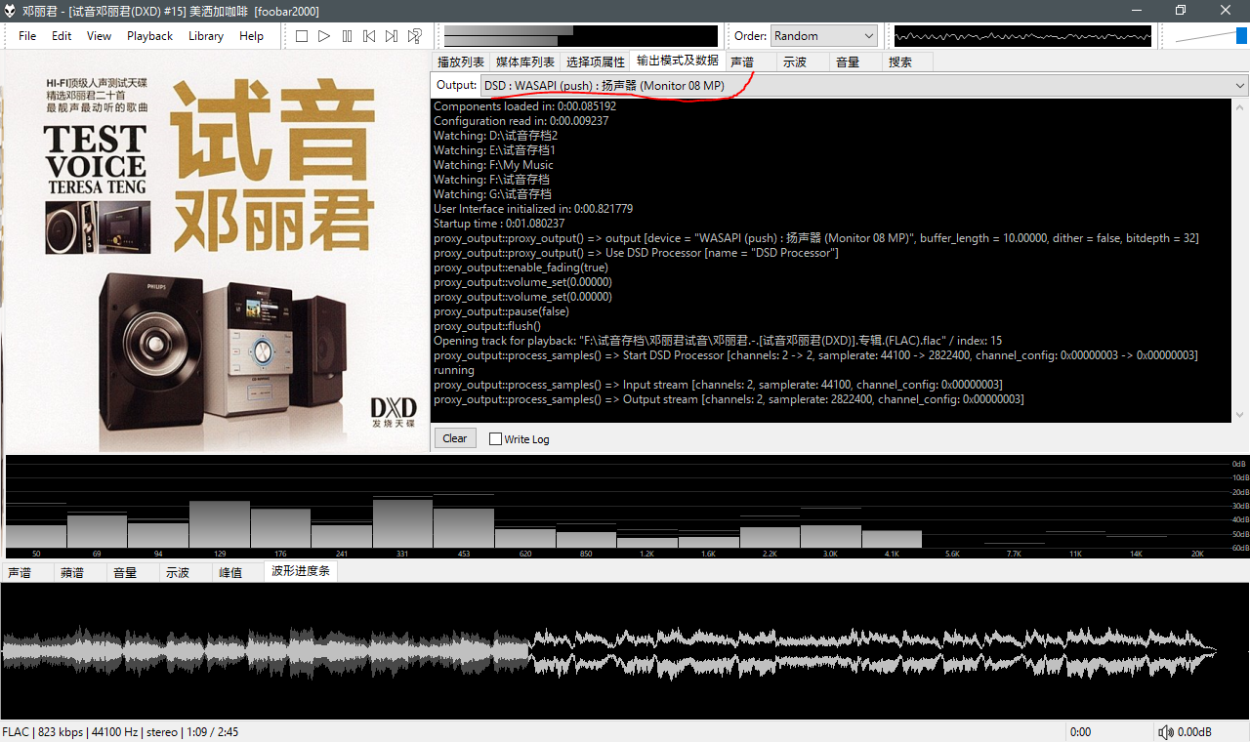
Task: Skip to the previous track
Action: click(369, 36)
